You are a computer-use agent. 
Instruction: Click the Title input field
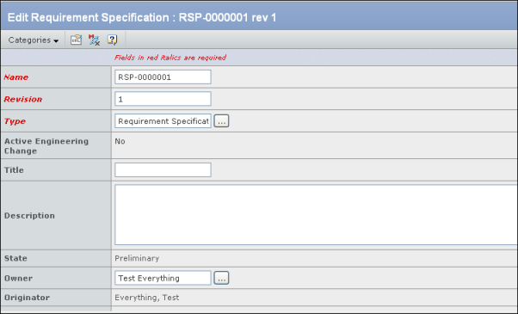(163, 170)
